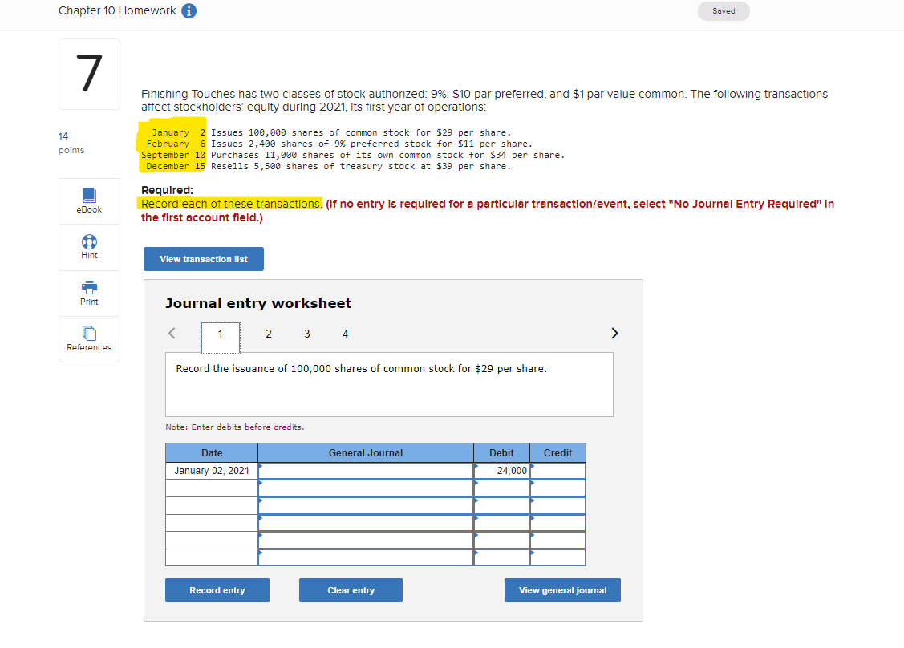Image resolution: width=904 pixels, height=648 pixels.
Task: Switch to journal entry tab 4
Action: click(346, 334)
